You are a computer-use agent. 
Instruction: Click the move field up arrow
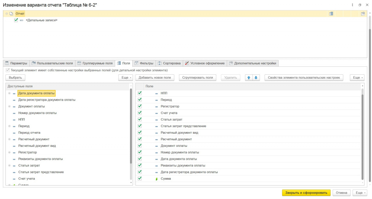[249, 78]
